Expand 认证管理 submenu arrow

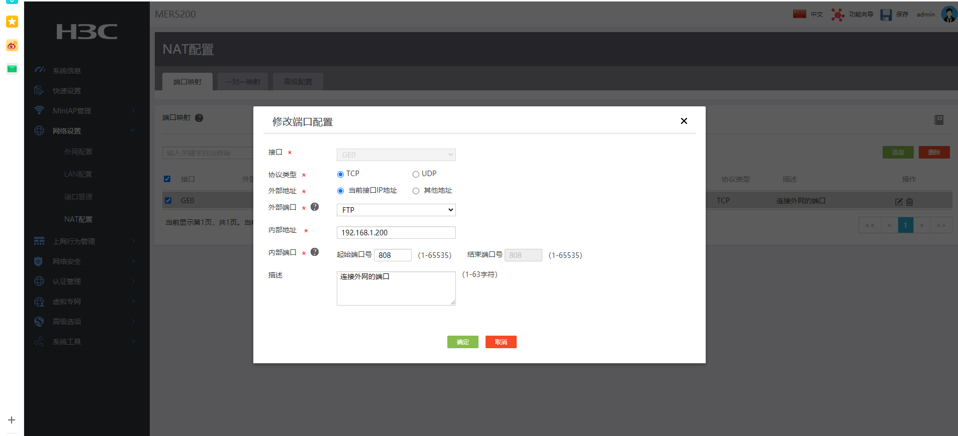tap(133, 281)
